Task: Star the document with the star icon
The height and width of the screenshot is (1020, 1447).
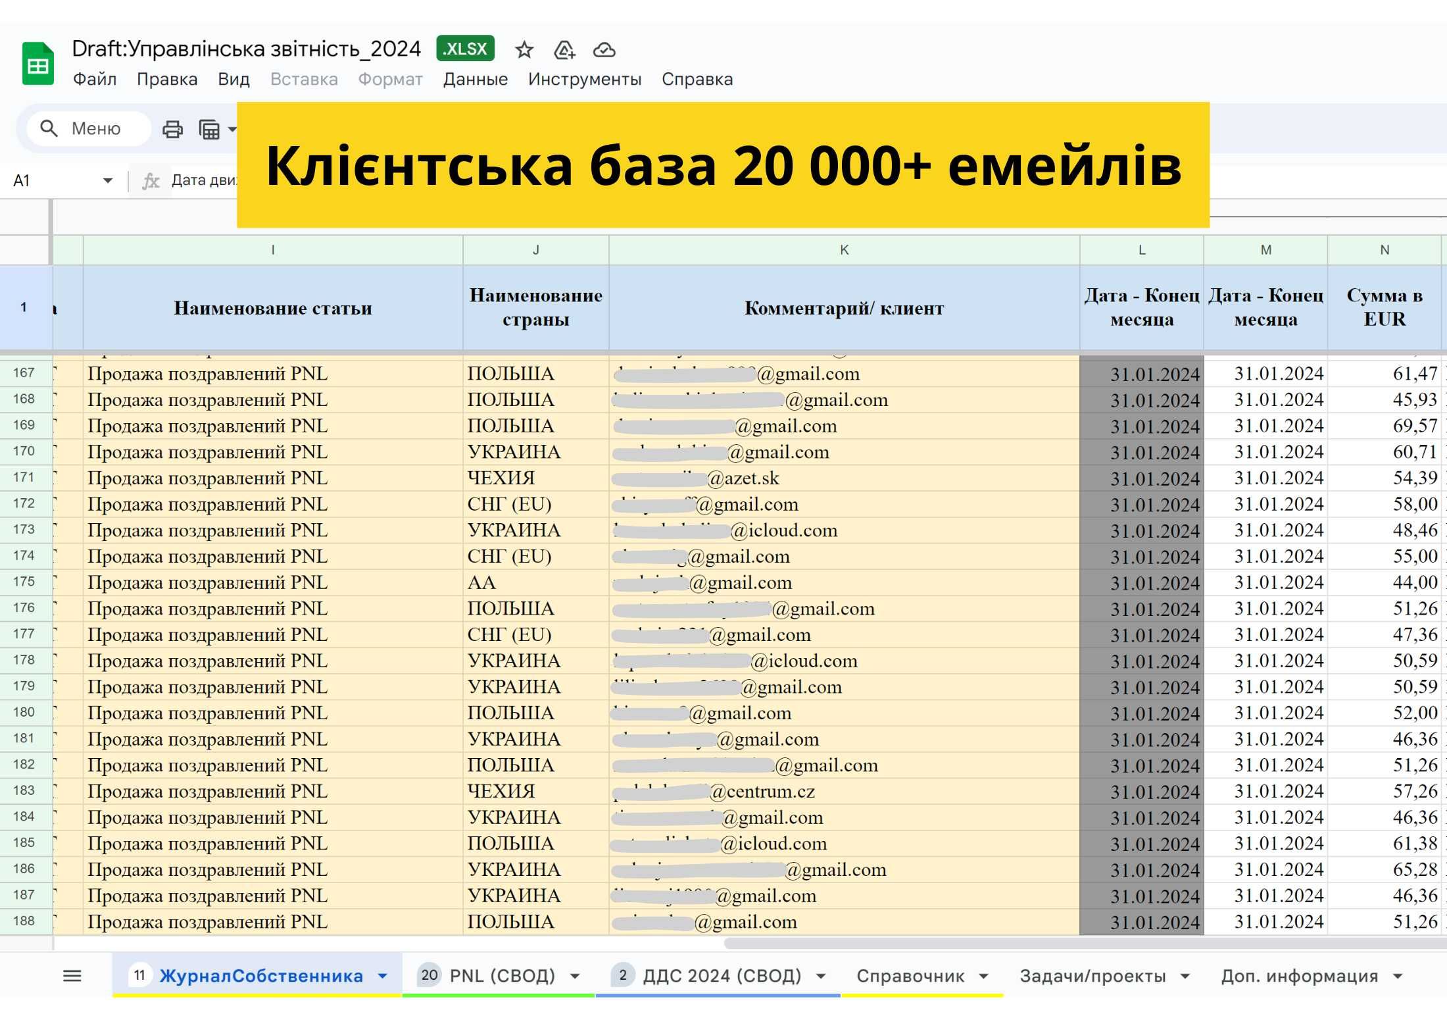Action: 524,50
